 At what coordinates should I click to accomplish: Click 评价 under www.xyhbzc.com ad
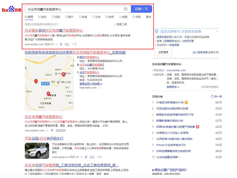(67, 44)
